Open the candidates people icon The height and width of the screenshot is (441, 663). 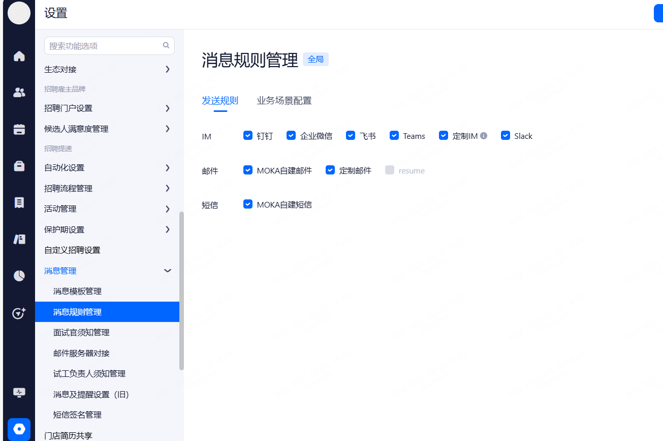[19, 93]
